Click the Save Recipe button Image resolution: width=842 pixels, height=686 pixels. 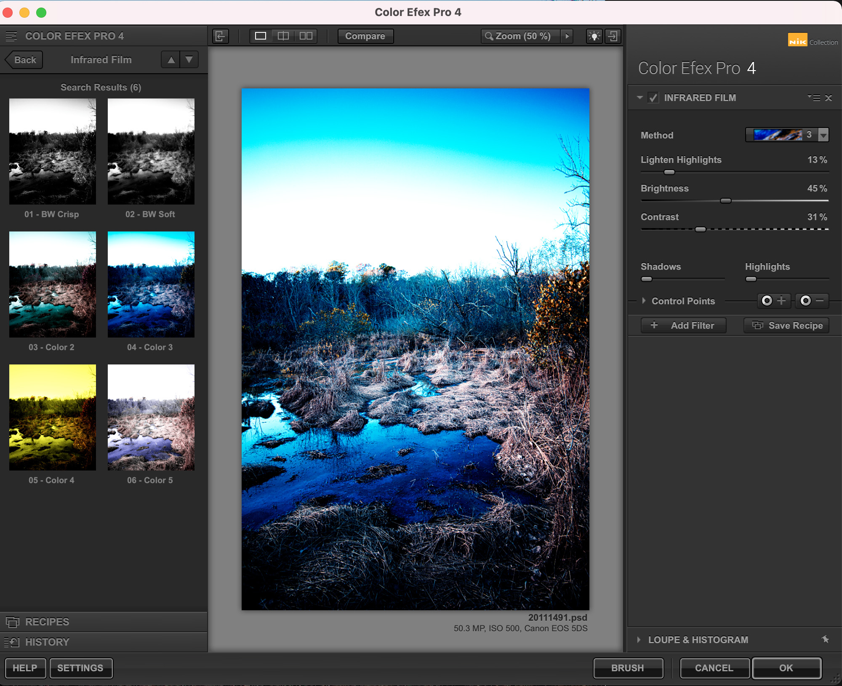click(x=786, y=325)
